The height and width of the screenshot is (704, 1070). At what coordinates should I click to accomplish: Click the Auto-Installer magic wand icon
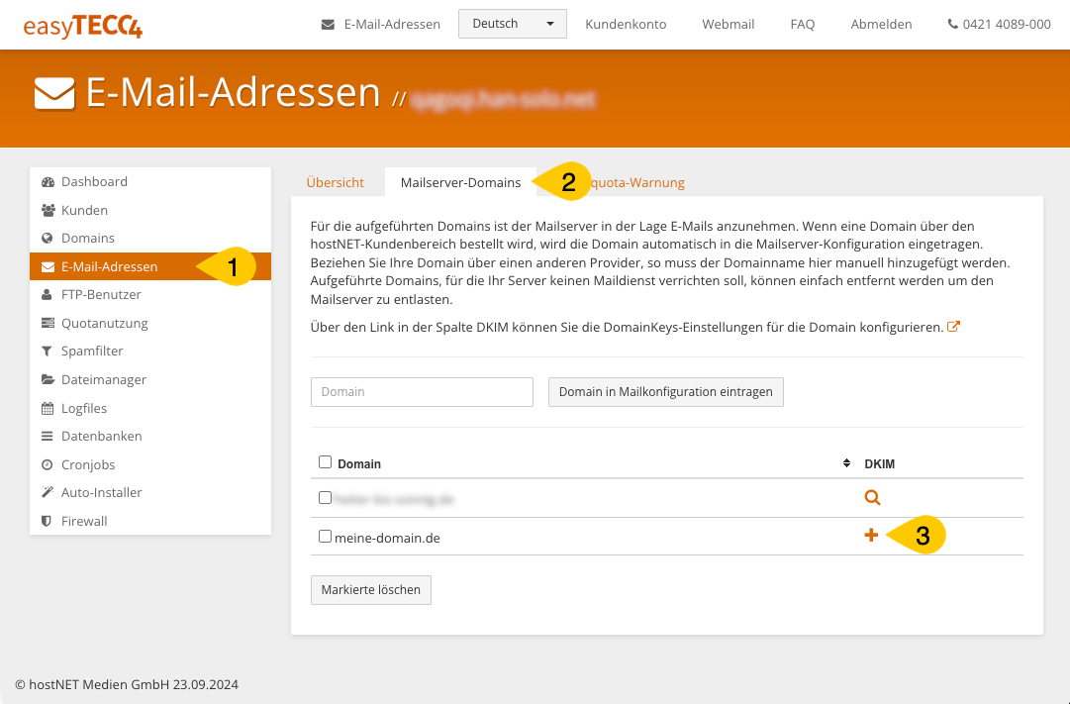tap(48, 493)
